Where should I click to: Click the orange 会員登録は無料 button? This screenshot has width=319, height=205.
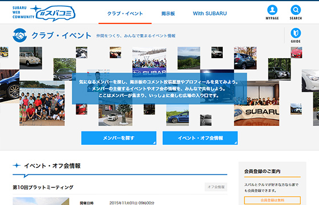point(272,200)
